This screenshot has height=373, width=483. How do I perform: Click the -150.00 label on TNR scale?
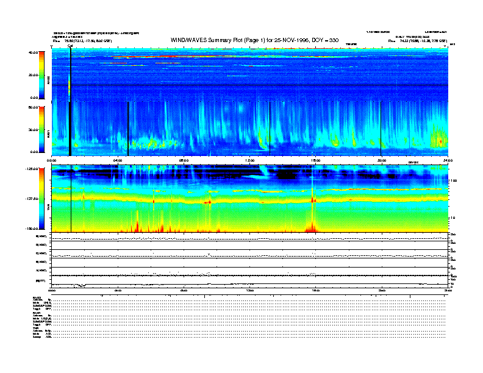(32, 229)
